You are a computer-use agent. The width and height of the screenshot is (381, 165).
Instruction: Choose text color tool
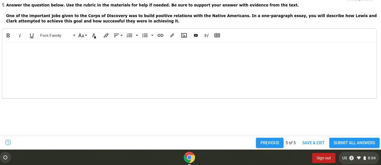pos(94,35)
